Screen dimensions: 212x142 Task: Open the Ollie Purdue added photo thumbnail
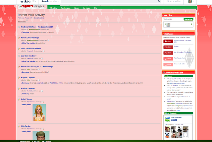[x=41, y=135]
